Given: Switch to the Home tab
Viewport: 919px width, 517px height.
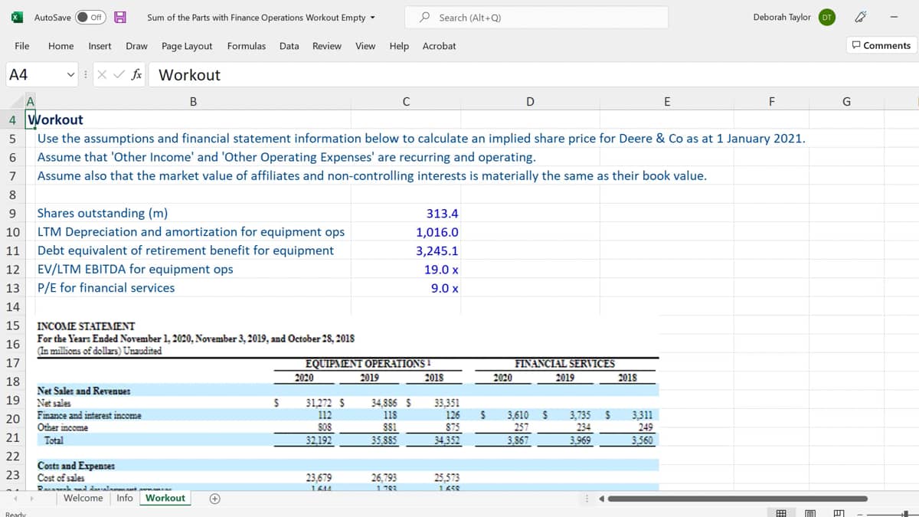Looking at the screenshot, I should coord(61,46).
